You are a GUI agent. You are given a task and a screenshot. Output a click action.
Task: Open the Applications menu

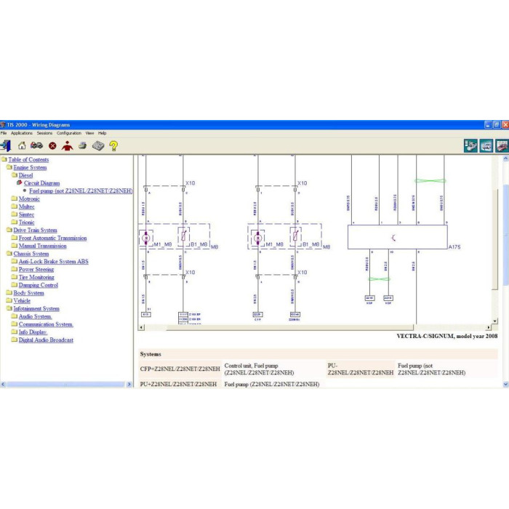(22, 133)
